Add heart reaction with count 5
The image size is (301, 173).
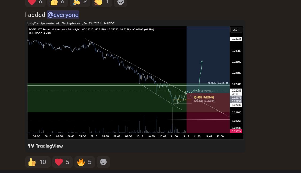(x=62, y=162)
